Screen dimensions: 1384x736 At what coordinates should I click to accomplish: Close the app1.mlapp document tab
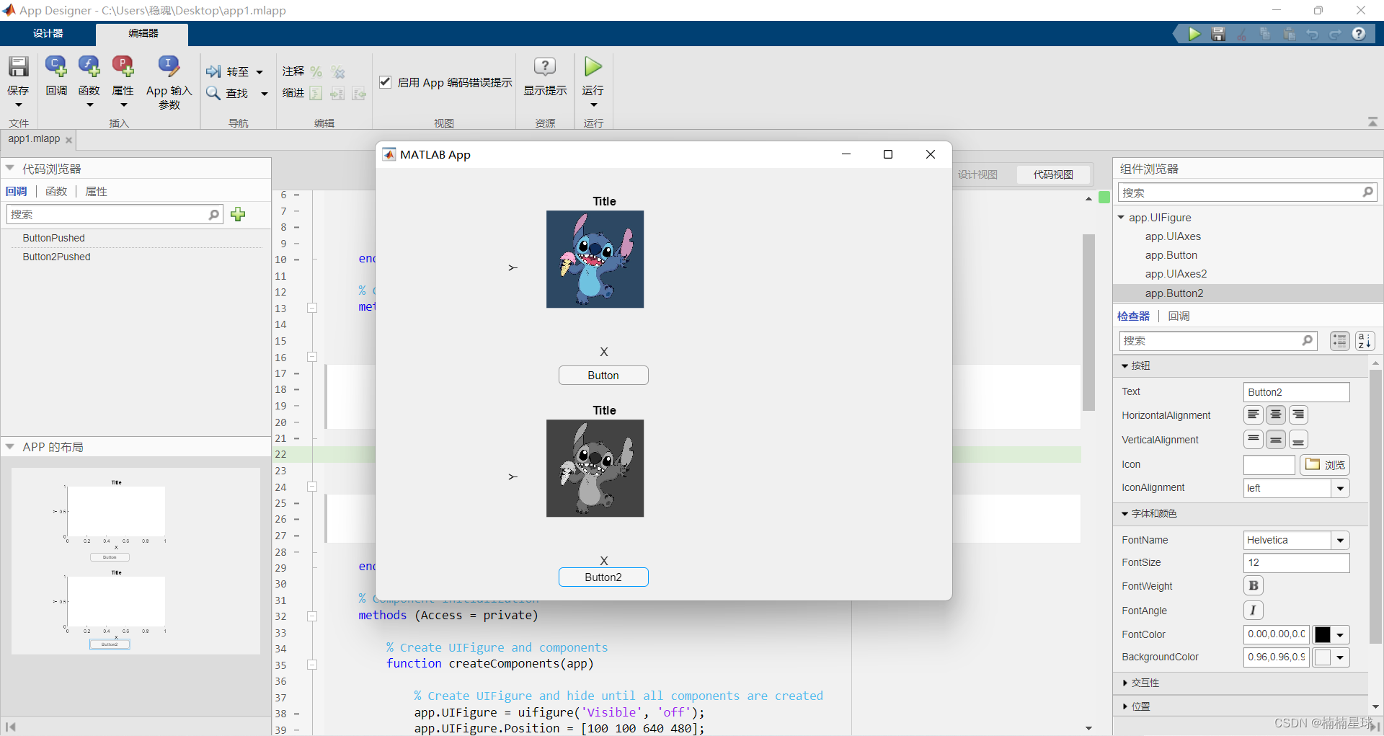point(68,140)
